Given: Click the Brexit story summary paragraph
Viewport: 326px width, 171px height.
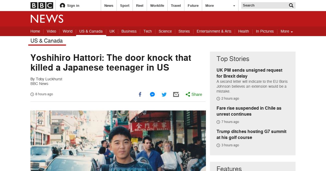Looking at the screenshot, I should [252, 86].
